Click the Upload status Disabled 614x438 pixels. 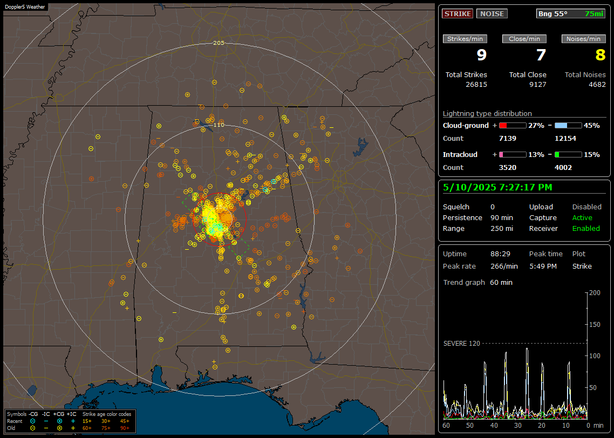click(x=586, y=207)
